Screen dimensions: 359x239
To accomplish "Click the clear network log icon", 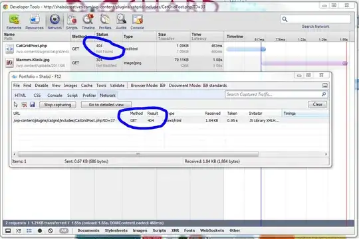I will 51,231.
